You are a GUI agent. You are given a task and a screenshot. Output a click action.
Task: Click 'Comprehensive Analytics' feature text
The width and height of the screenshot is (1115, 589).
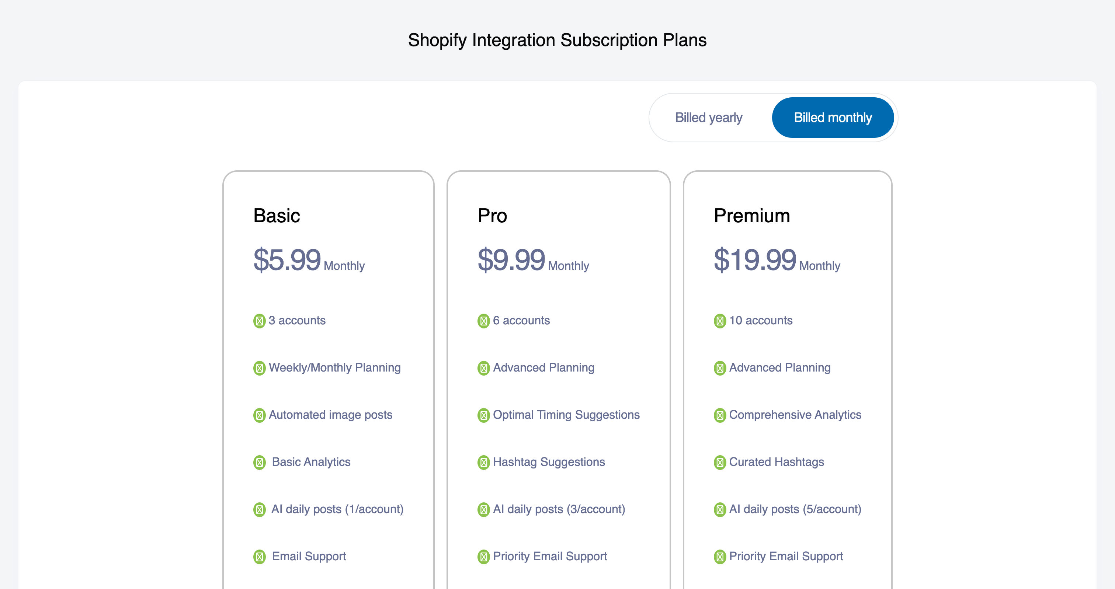(x=795, y=415)
